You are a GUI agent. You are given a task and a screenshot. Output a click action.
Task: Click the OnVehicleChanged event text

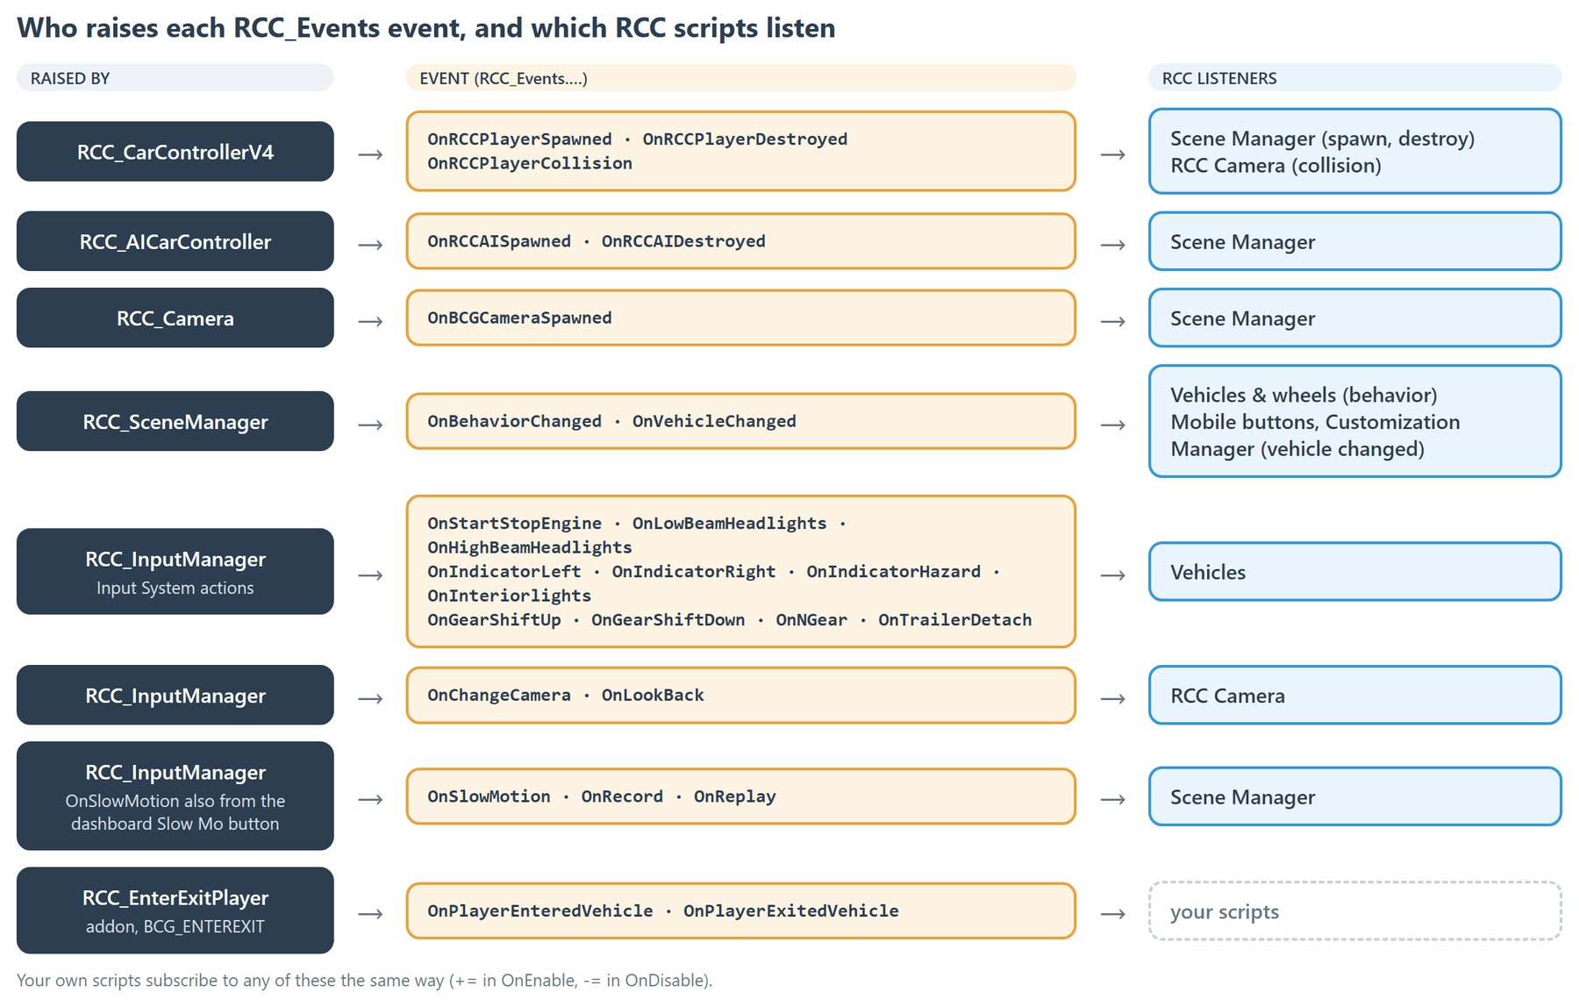(x=714, y=421)
